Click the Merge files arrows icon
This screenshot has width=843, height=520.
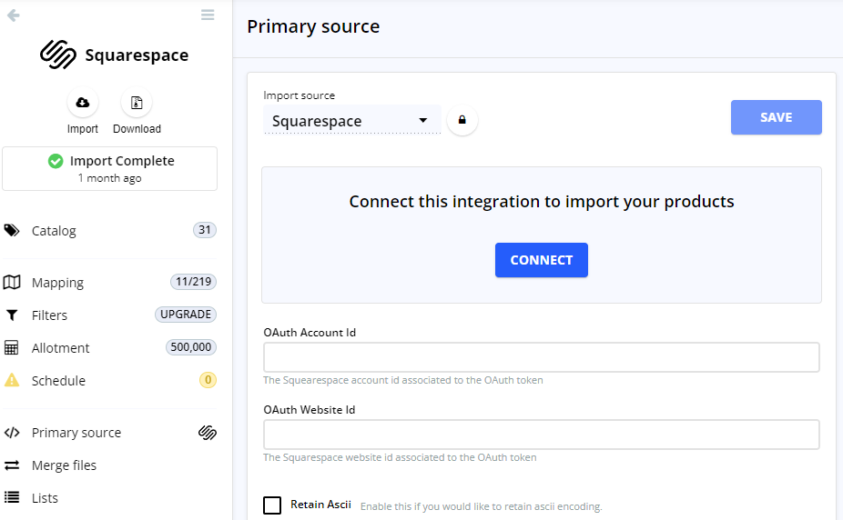[x=12, y=465]
